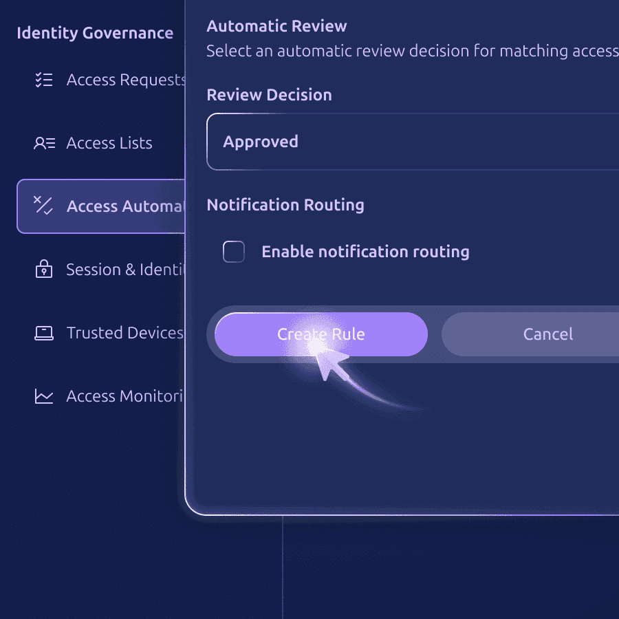Click the Access Automation icon in sidebar

point(44,206)
